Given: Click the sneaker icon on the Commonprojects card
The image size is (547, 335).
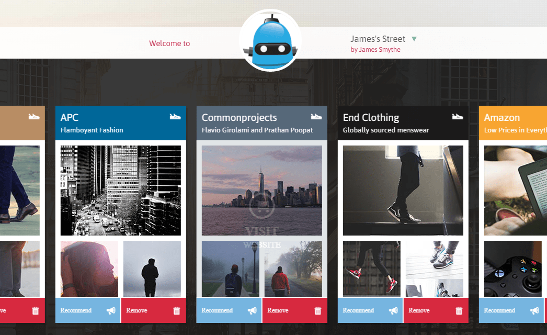Looking at the screenshot, I should 316,116.
